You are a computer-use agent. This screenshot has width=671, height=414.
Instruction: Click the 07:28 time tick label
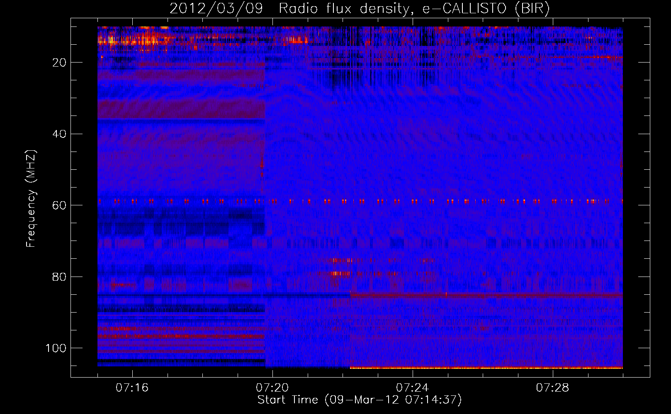(x=552, y=388)
